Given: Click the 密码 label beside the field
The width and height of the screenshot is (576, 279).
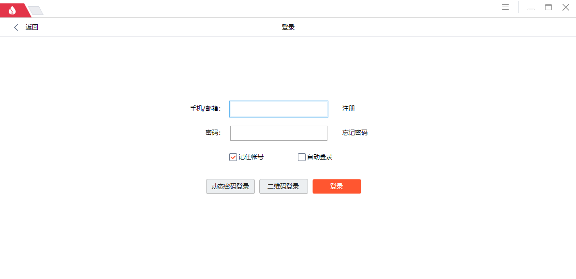Looking at the screenshot, I should tap(214, 132).
